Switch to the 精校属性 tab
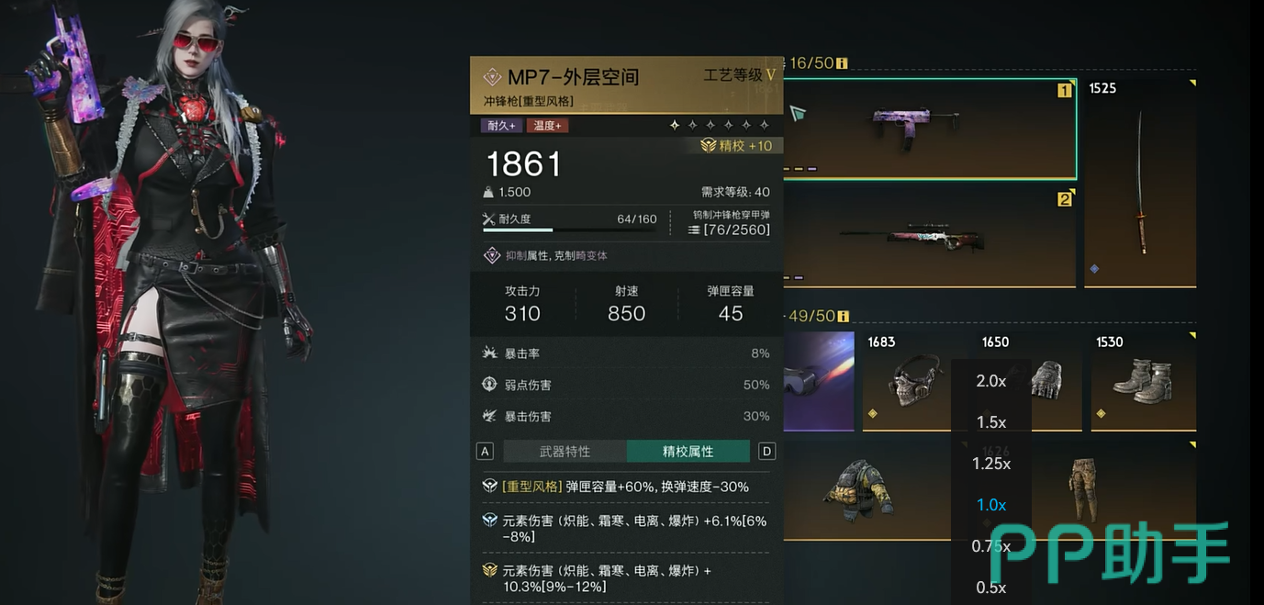 coord(688,451)
